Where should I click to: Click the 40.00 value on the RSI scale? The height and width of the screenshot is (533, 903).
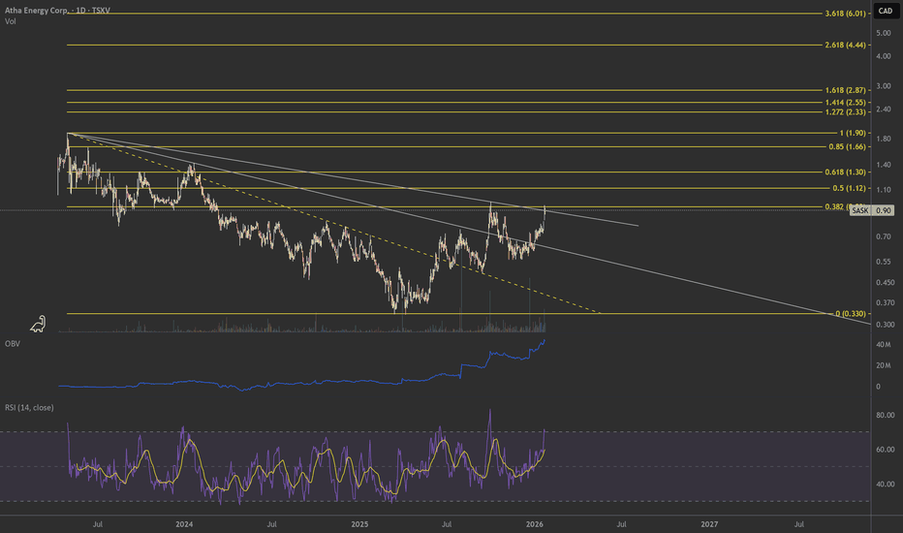tap(886, 484)
